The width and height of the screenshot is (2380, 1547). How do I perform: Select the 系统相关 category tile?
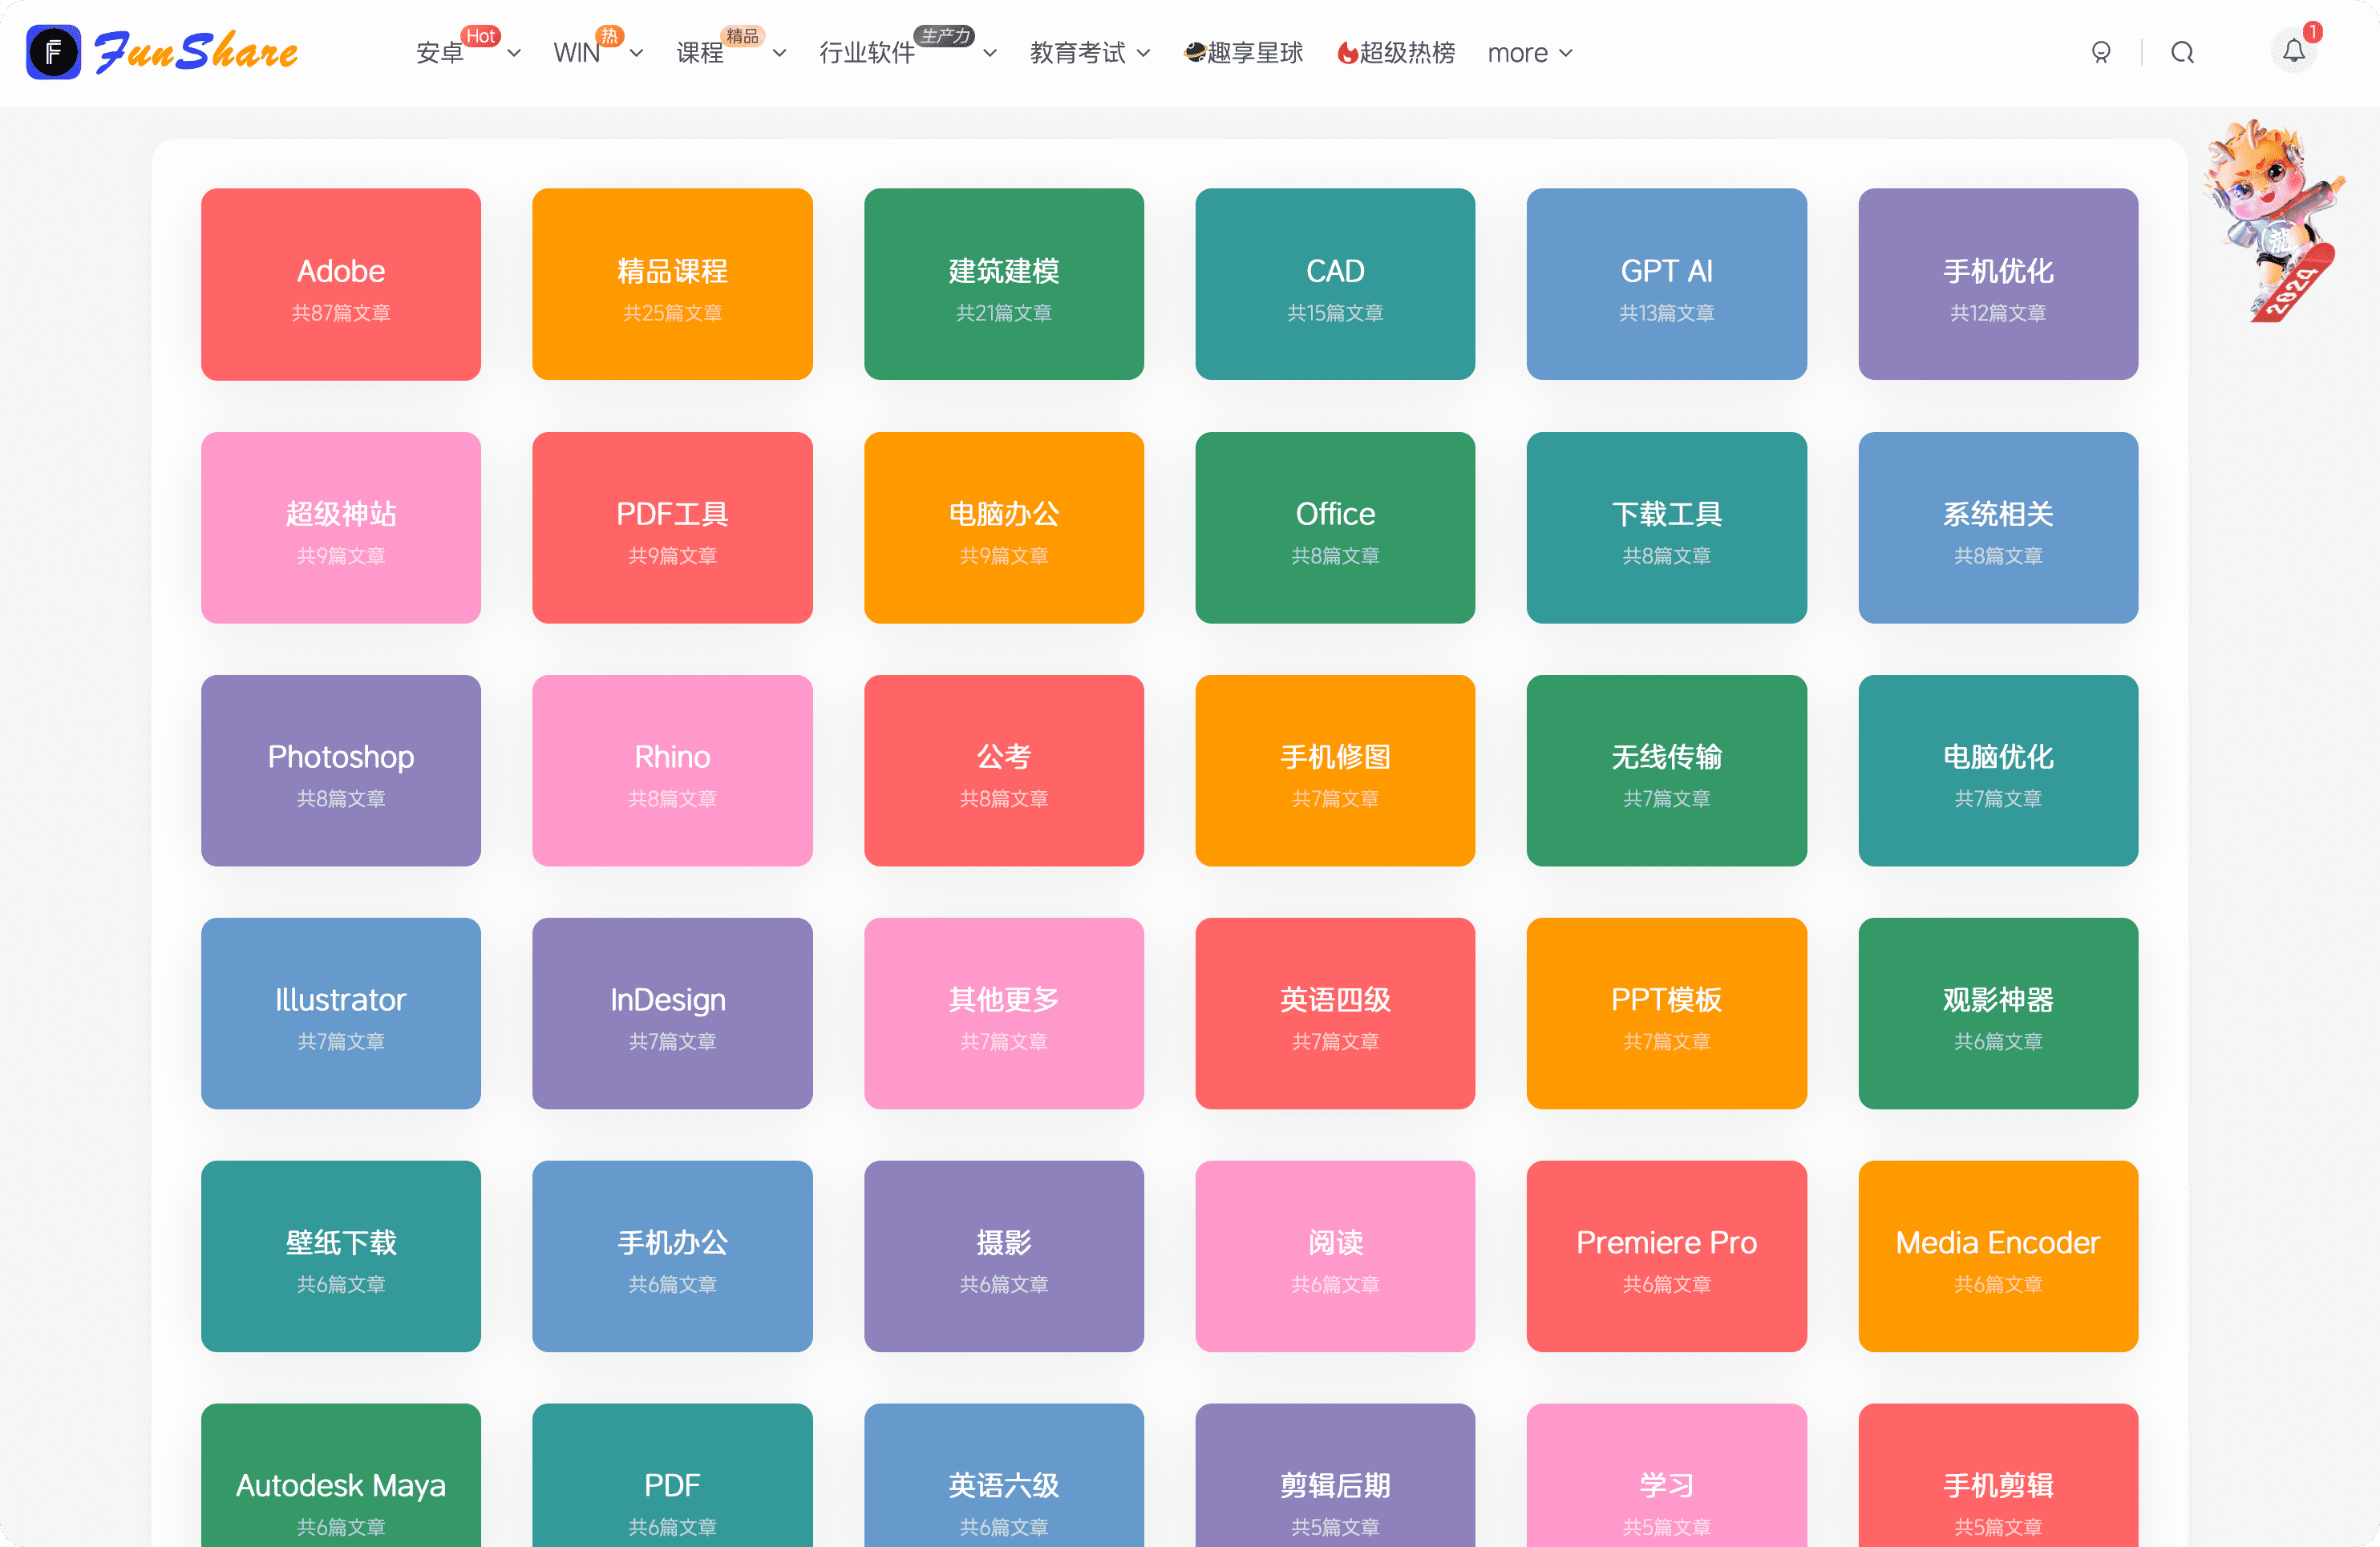point(1998,527)
